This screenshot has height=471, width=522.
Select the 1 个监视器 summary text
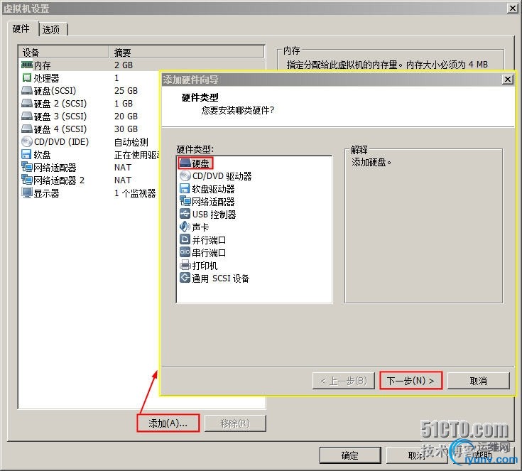[135, 193]
